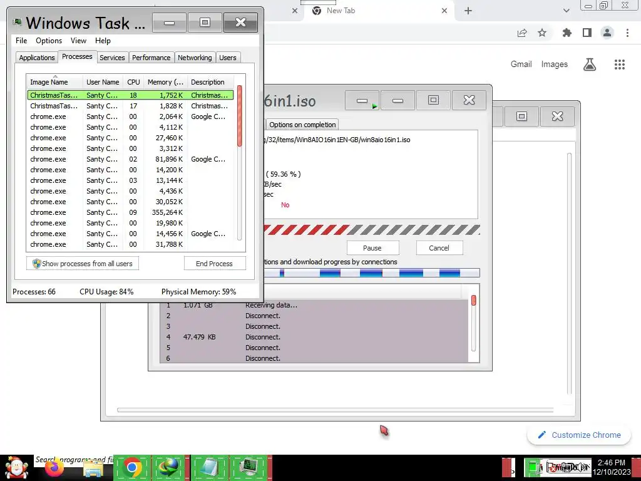Click the background window's horizontal scrollbar
The height and width of the screenshot is (481, 641).
(x=336, y=410)
